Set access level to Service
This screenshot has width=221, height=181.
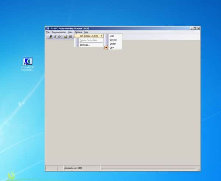(113, 40)
